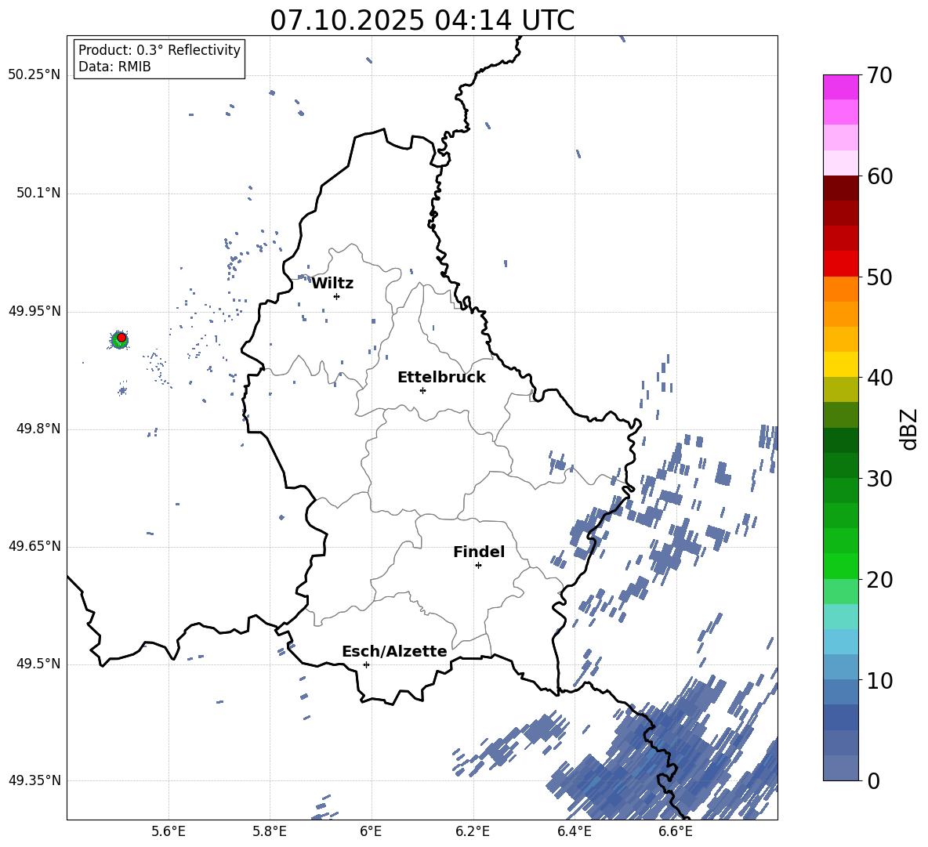The width and height of the screenshot is (928, 847).
Task: Click the colorbar tick label 50
Action: [x=879, y=277]
